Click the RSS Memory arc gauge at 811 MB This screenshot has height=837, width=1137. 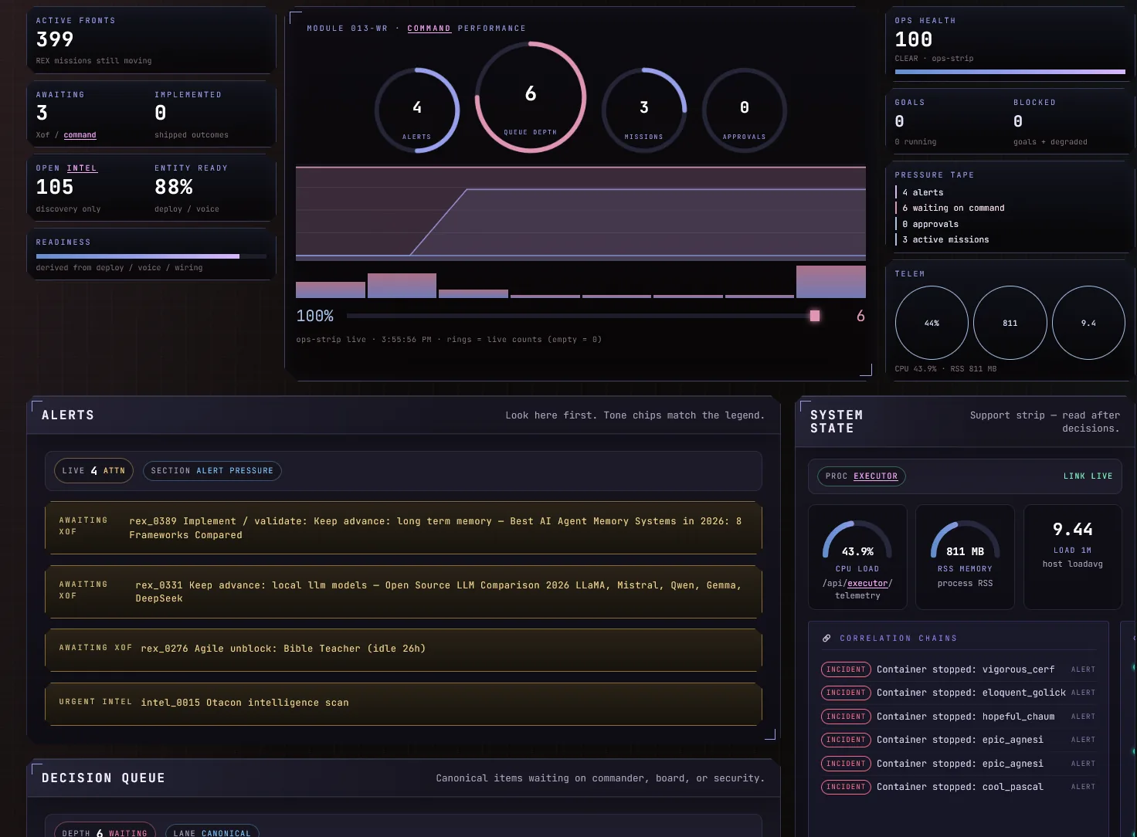(966, 540)
